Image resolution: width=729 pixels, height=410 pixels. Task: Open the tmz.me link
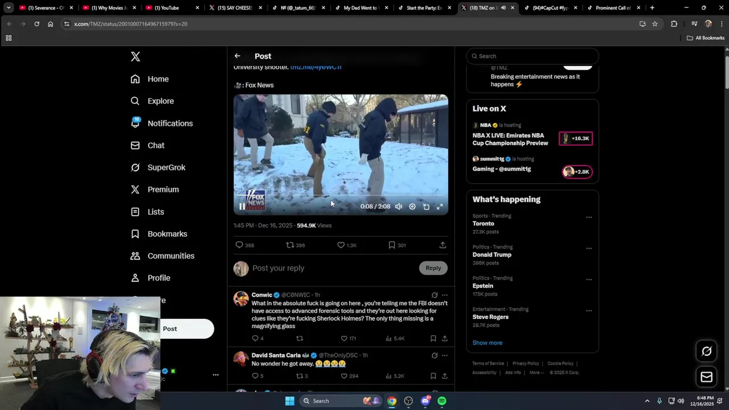pos(316,67)
